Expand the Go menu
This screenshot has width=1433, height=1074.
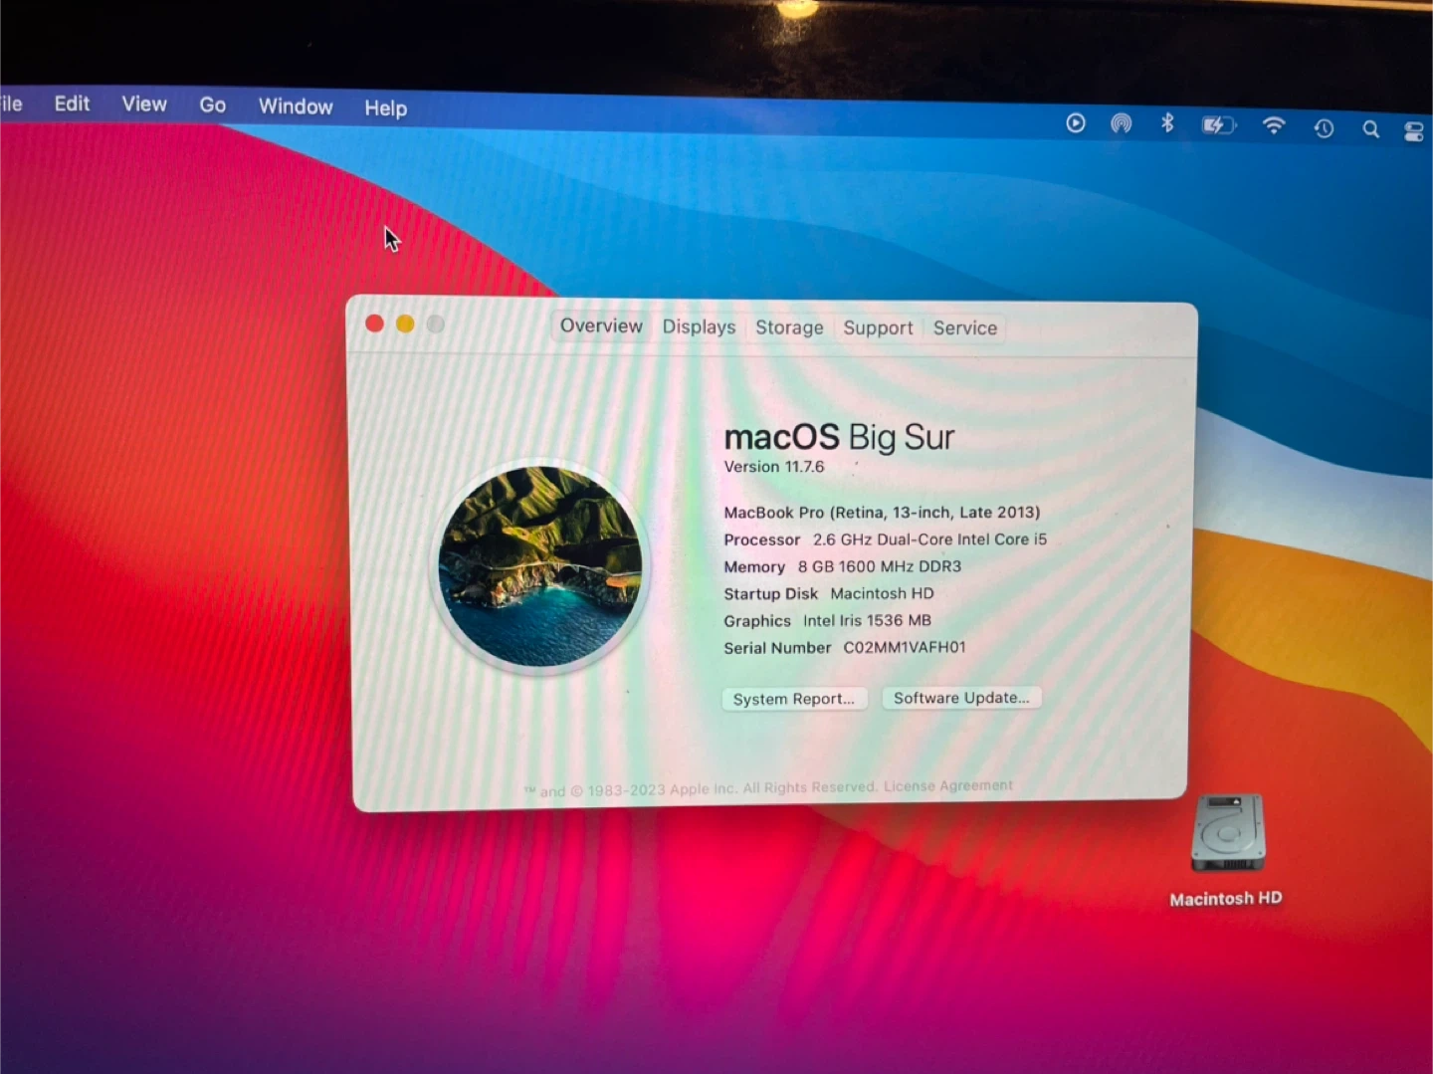tap(212, 106)
